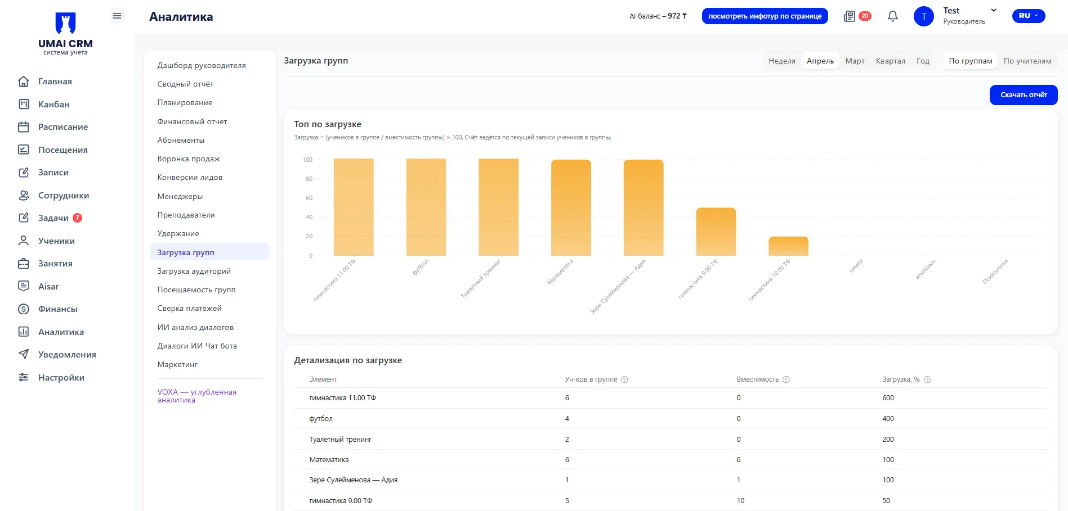1068x511 pixels.
Task: Click help icon next to Вместимость column
Action: tap(787, 379)
